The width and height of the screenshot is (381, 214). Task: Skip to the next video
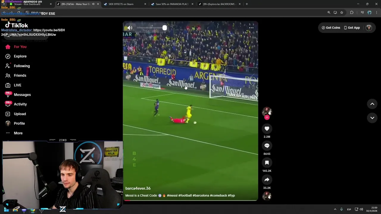coord(372,118)
